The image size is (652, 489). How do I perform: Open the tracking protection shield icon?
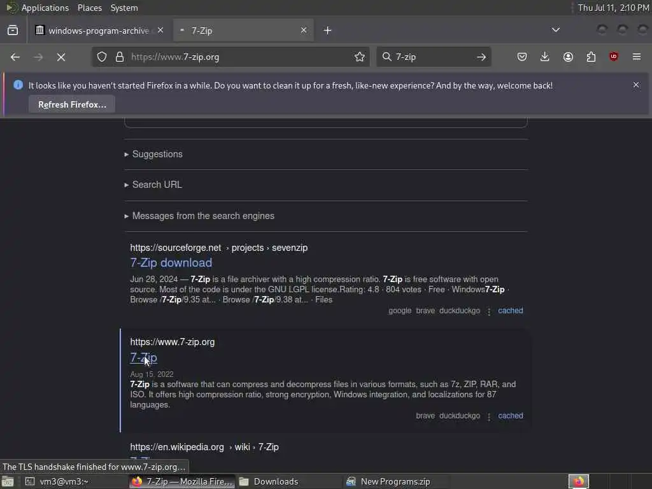tap(102, 57)
